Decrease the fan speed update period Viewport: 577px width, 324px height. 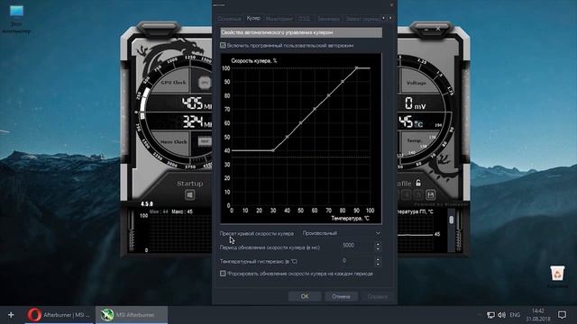tap(378, 248)
